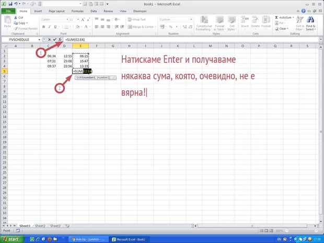This screenshot has height=243, width=324.
Task: Open Sort & Filter
Action: click(x=300, y=24)
